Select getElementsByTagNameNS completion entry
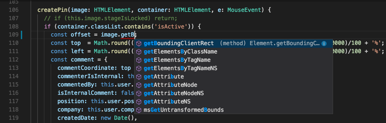 [233, 68]
